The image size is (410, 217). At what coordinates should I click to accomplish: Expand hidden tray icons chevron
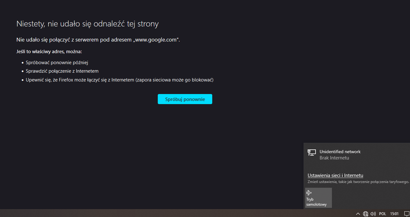click(x=358, y=214)
